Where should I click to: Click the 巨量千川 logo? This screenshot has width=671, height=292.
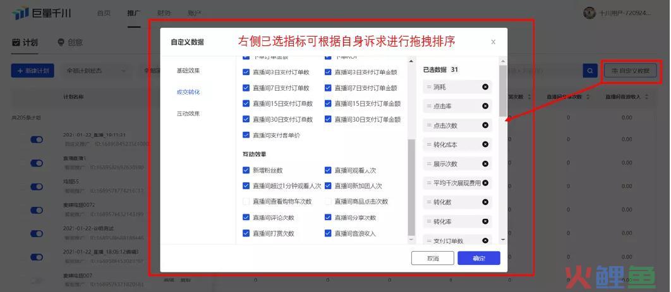coord(41,13)
